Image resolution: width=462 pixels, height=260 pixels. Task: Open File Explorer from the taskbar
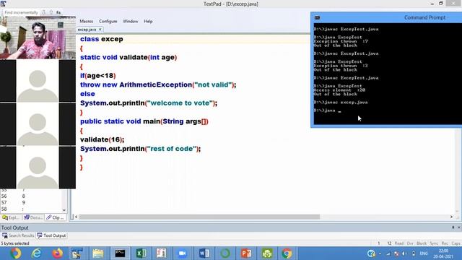(x=98, y=253)
